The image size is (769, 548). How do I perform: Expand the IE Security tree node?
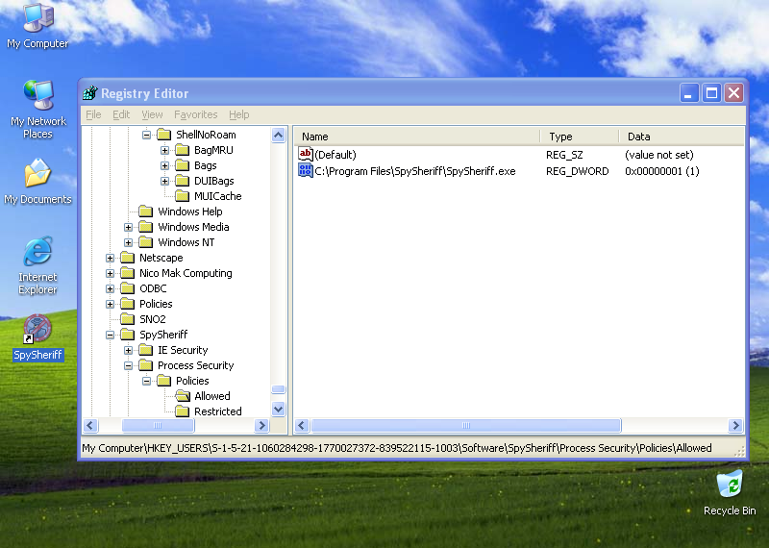tap(128, 350)
